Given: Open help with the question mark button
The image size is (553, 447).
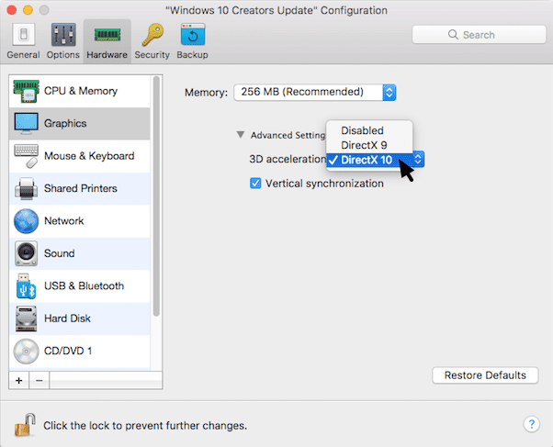Looking at the screenshot, I should tap(532, 424).
